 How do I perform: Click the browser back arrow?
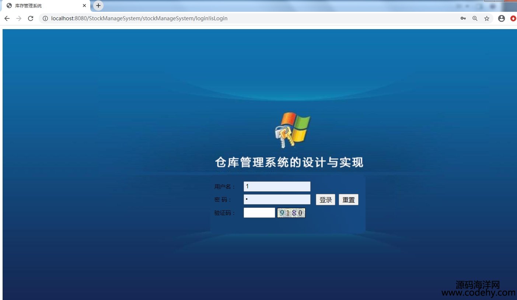pos(7,18)
